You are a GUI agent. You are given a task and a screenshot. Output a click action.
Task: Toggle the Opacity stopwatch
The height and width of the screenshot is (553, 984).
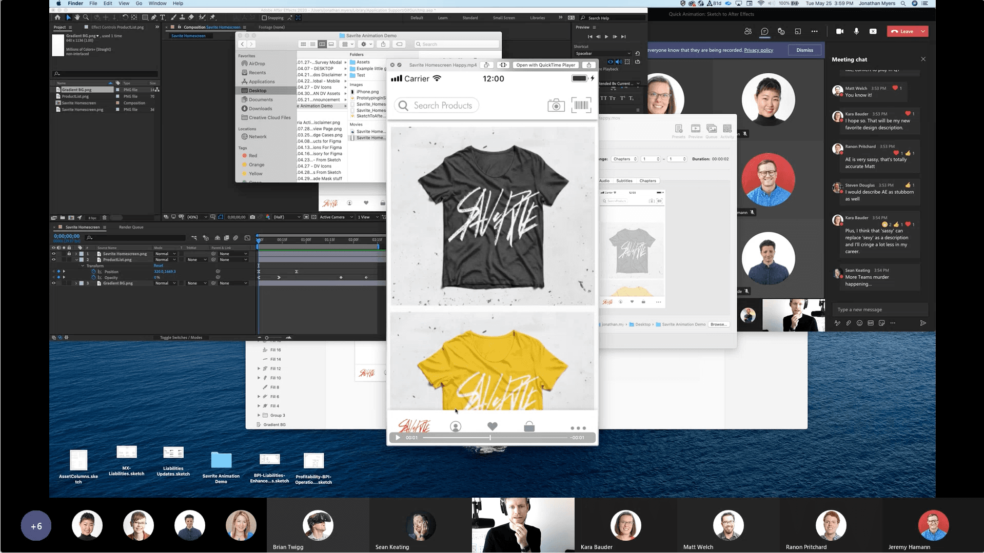point(94,277)
